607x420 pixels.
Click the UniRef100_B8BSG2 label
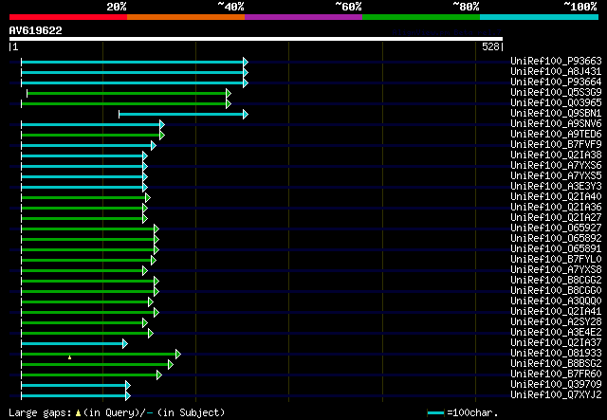(x=556, y=364)
